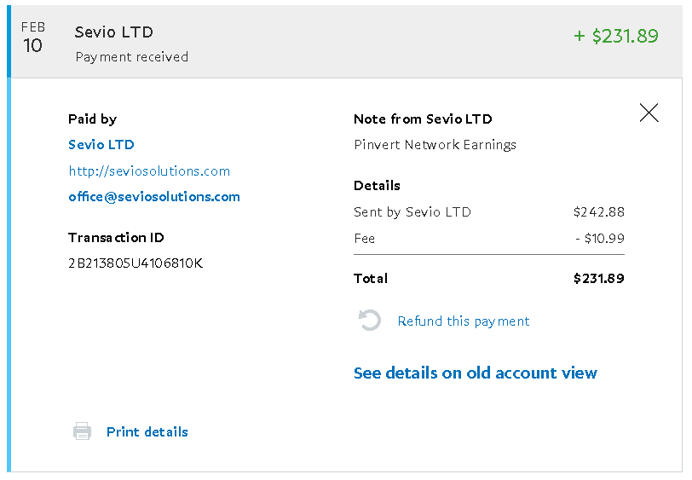This screenshot has width=692, height=480.
Task: Click the bold Total $231.89 value
Action: click(598, 278)
